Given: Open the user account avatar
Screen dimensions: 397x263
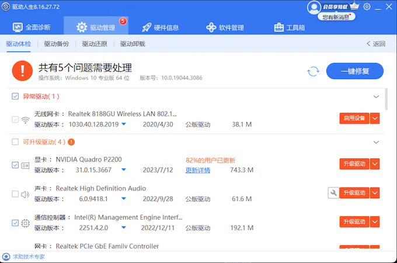Looking at the screenshot, I should (x=314, y=8).
